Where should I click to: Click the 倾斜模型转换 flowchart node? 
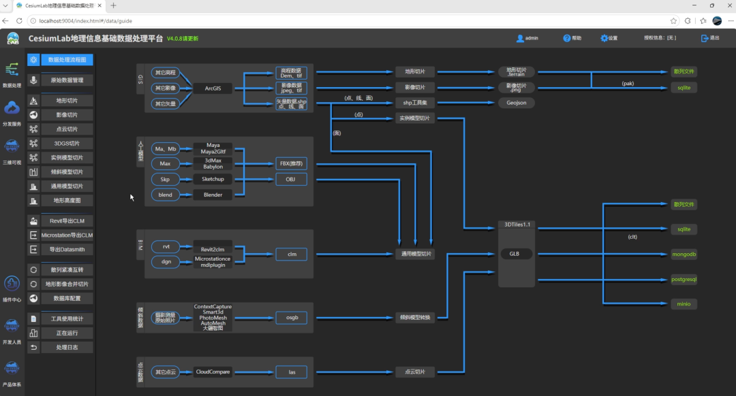pyautogui.click(x=415, y=317)
